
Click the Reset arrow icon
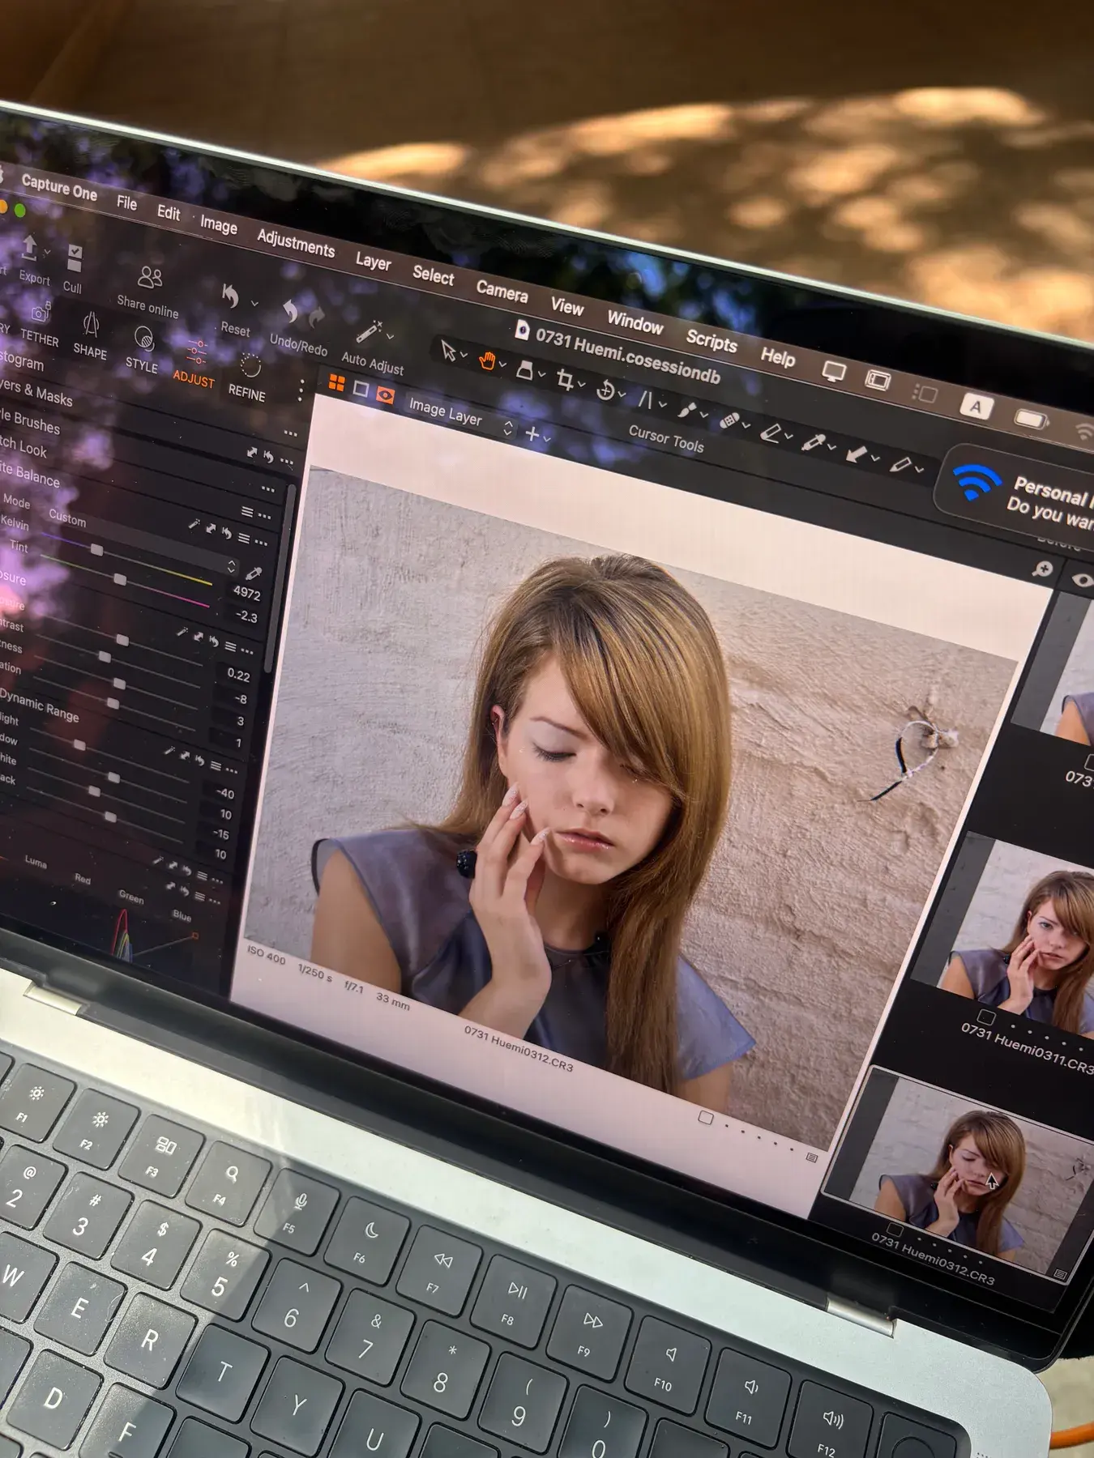(x=230, y=296)
